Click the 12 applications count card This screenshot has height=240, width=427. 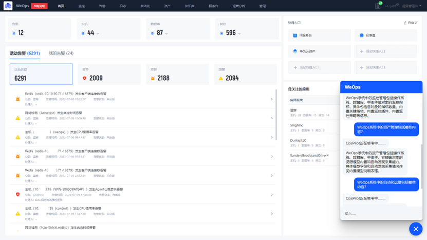pos(40,29)
